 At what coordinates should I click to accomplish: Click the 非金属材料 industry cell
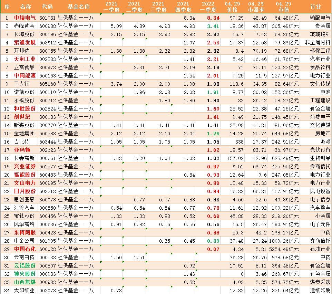point(318,43)
